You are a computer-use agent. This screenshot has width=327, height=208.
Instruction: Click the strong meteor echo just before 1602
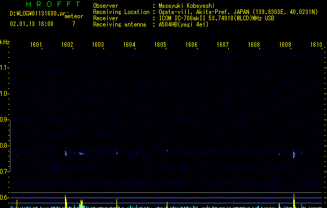point(66,153)
